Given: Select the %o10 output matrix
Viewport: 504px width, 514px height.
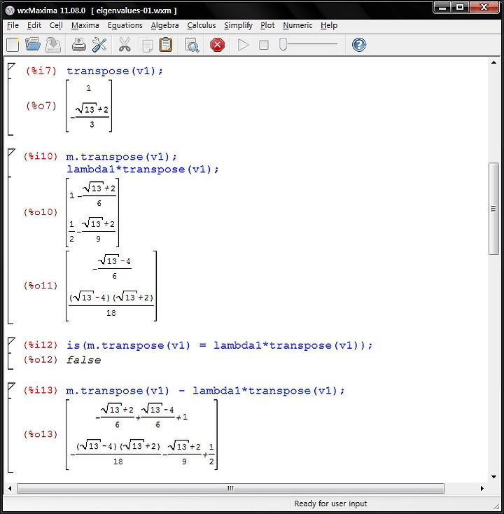Looking at the screenshot, I should pos(92,212).
